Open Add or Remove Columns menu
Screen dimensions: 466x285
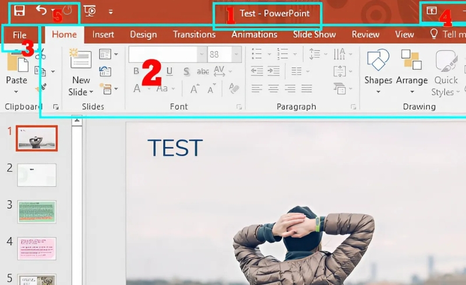(299, 71)
